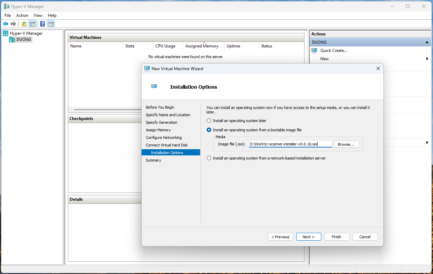This screenshot has height=274, width=433.
Task: Click the Quick Create monitor icon
Action: point(314,50)
